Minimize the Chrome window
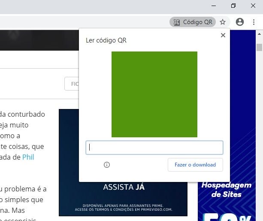This screenshot has height=221, width=263. coord(214,6)
